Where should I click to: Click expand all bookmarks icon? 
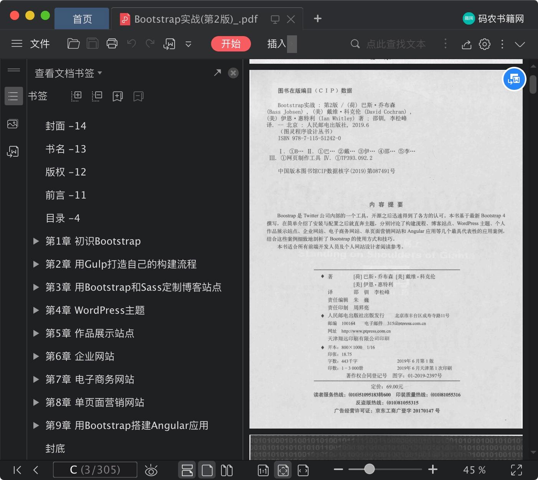76,96
